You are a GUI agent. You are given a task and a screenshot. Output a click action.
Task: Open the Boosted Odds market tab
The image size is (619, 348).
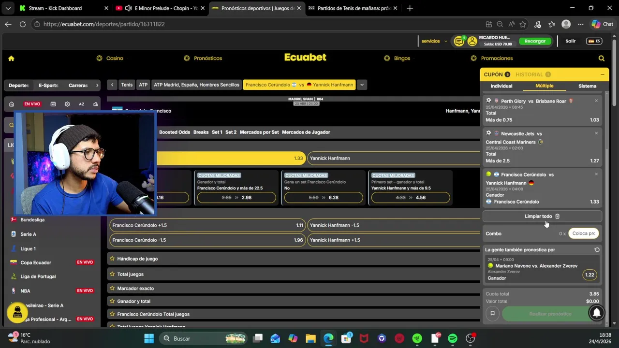[175, 132]
